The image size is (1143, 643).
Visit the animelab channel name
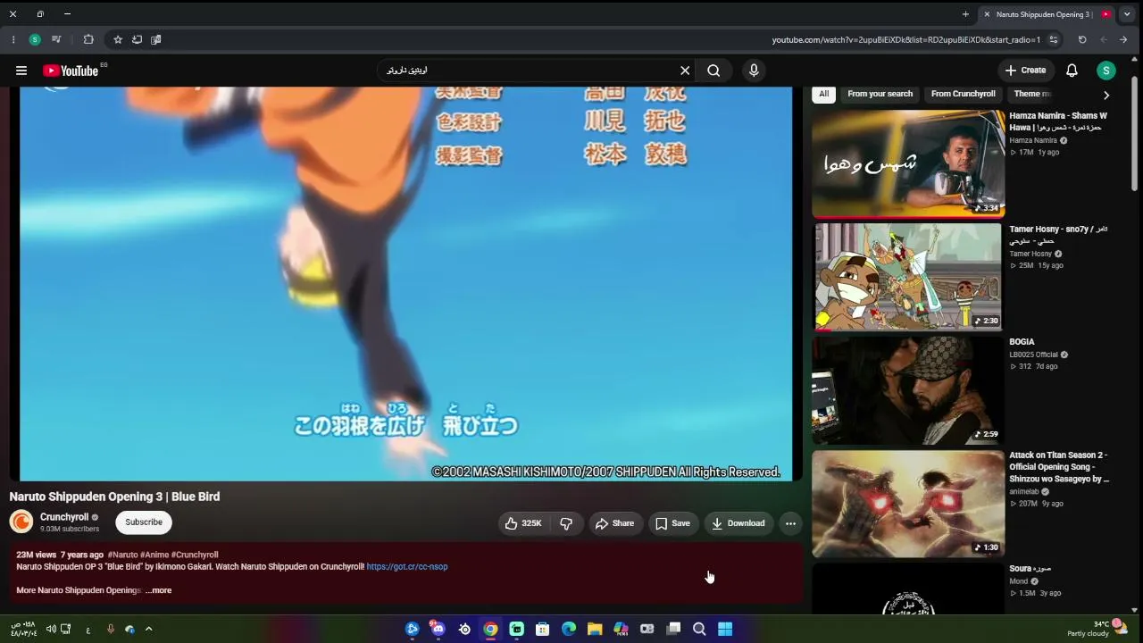1024,491
